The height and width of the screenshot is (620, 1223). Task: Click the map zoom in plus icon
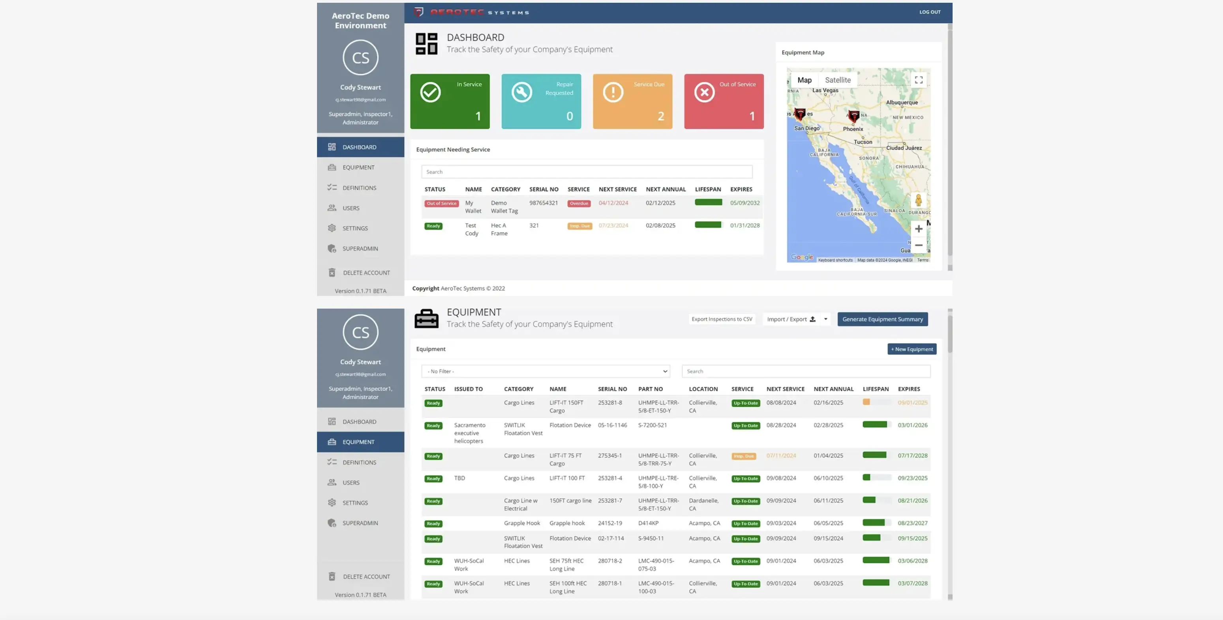click(x=919, y=229)
